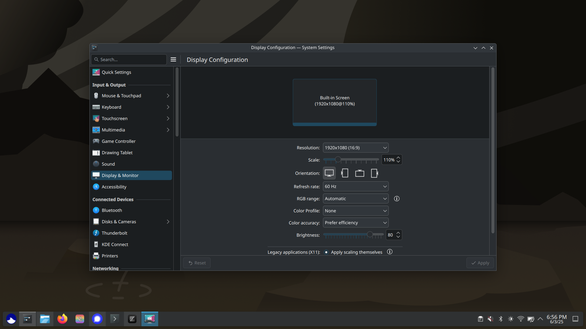Viewport: 586px width, 329px height.
Task: Open Touchscreen settings in sidebar
Action: click(x=131, y=119)
